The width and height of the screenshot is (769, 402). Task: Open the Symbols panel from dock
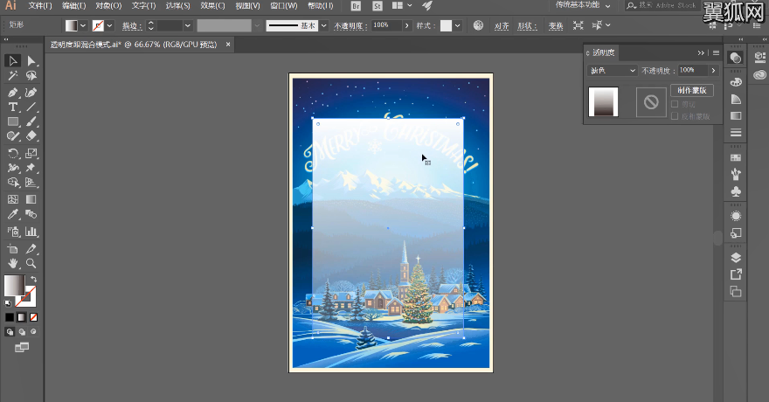click(x=736, y=191)
